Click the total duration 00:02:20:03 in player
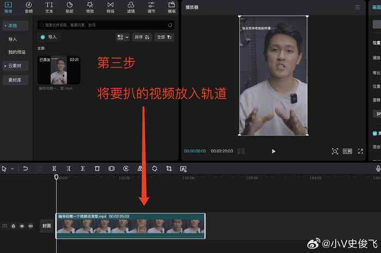This screenshot has width=381, height=253. [x=222, y=151]
